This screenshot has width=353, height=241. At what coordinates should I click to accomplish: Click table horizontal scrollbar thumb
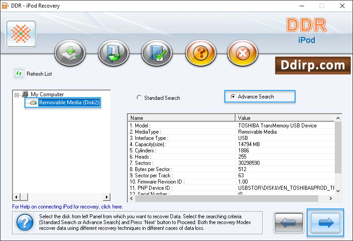tap(227, 198)
